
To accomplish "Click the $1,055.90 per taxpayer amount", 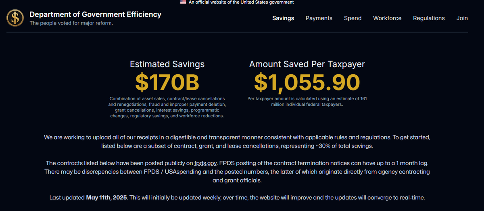I will [x=307, y=82].
